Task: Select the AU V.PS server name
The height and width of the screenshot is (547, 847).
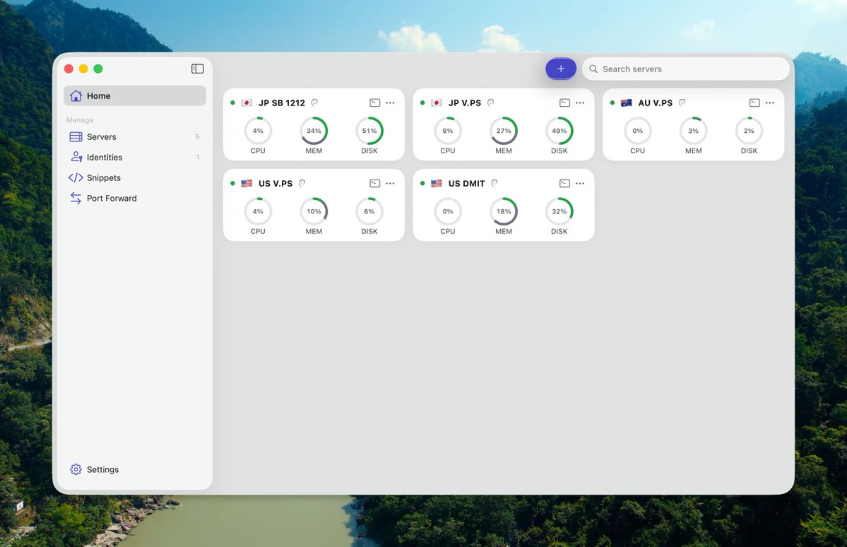Action: (656, 102)
